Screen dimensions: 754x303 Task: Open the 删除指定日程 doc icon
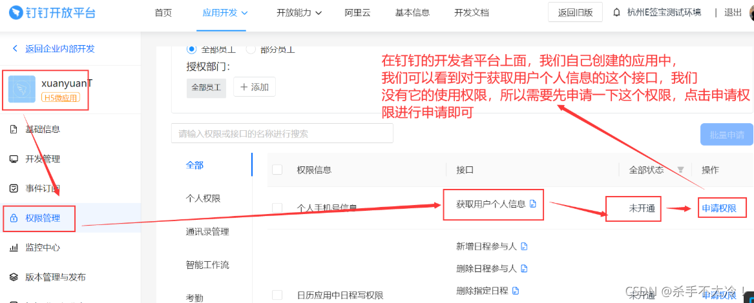516,291
